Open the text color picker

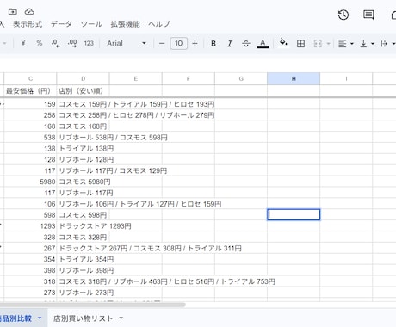point(263,44)
